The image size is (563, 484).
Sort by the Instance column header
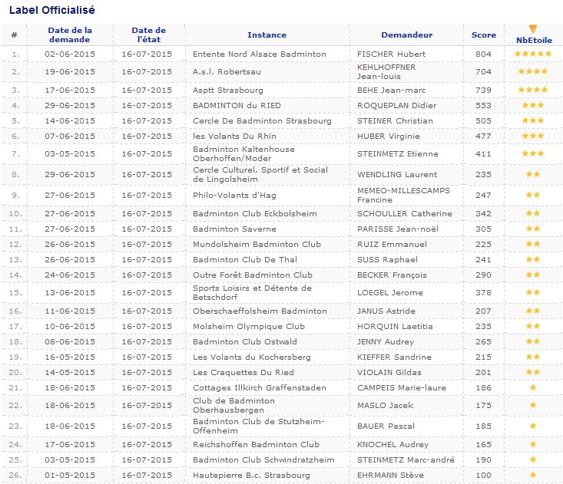267,35
